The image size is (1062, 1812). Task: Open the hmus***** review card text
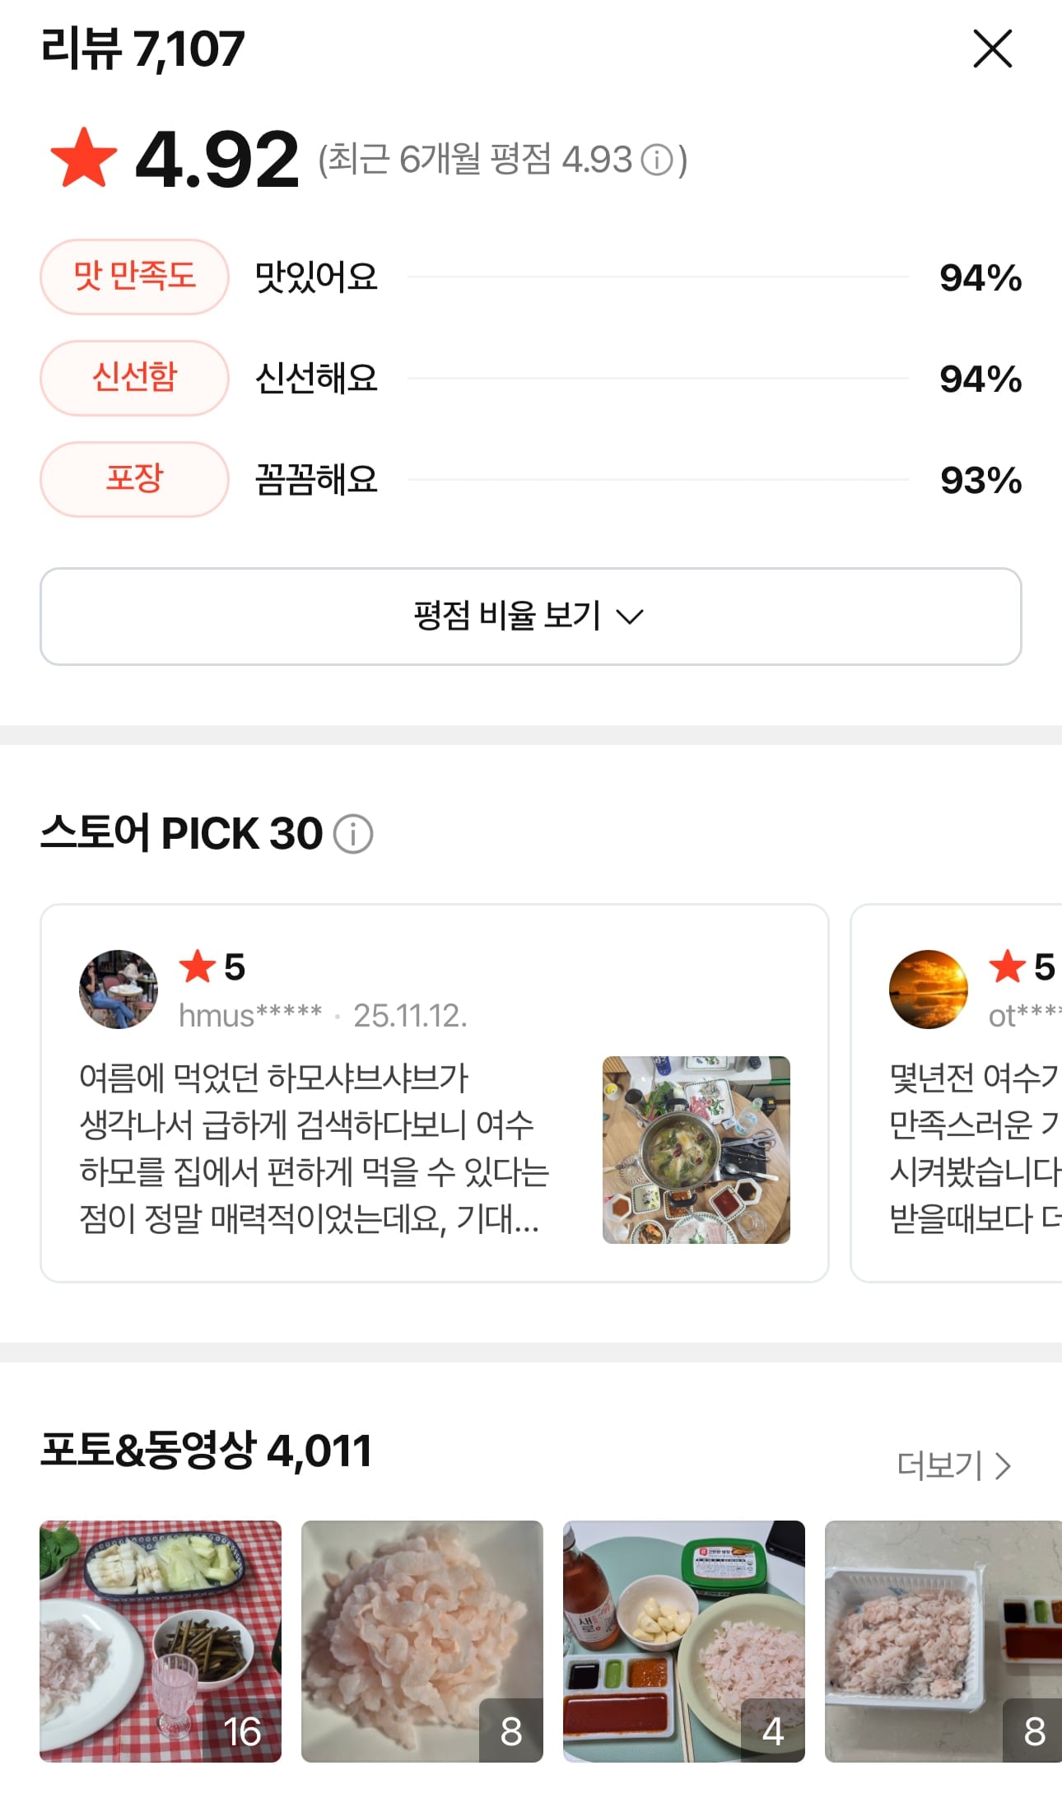coord(314,1148)
